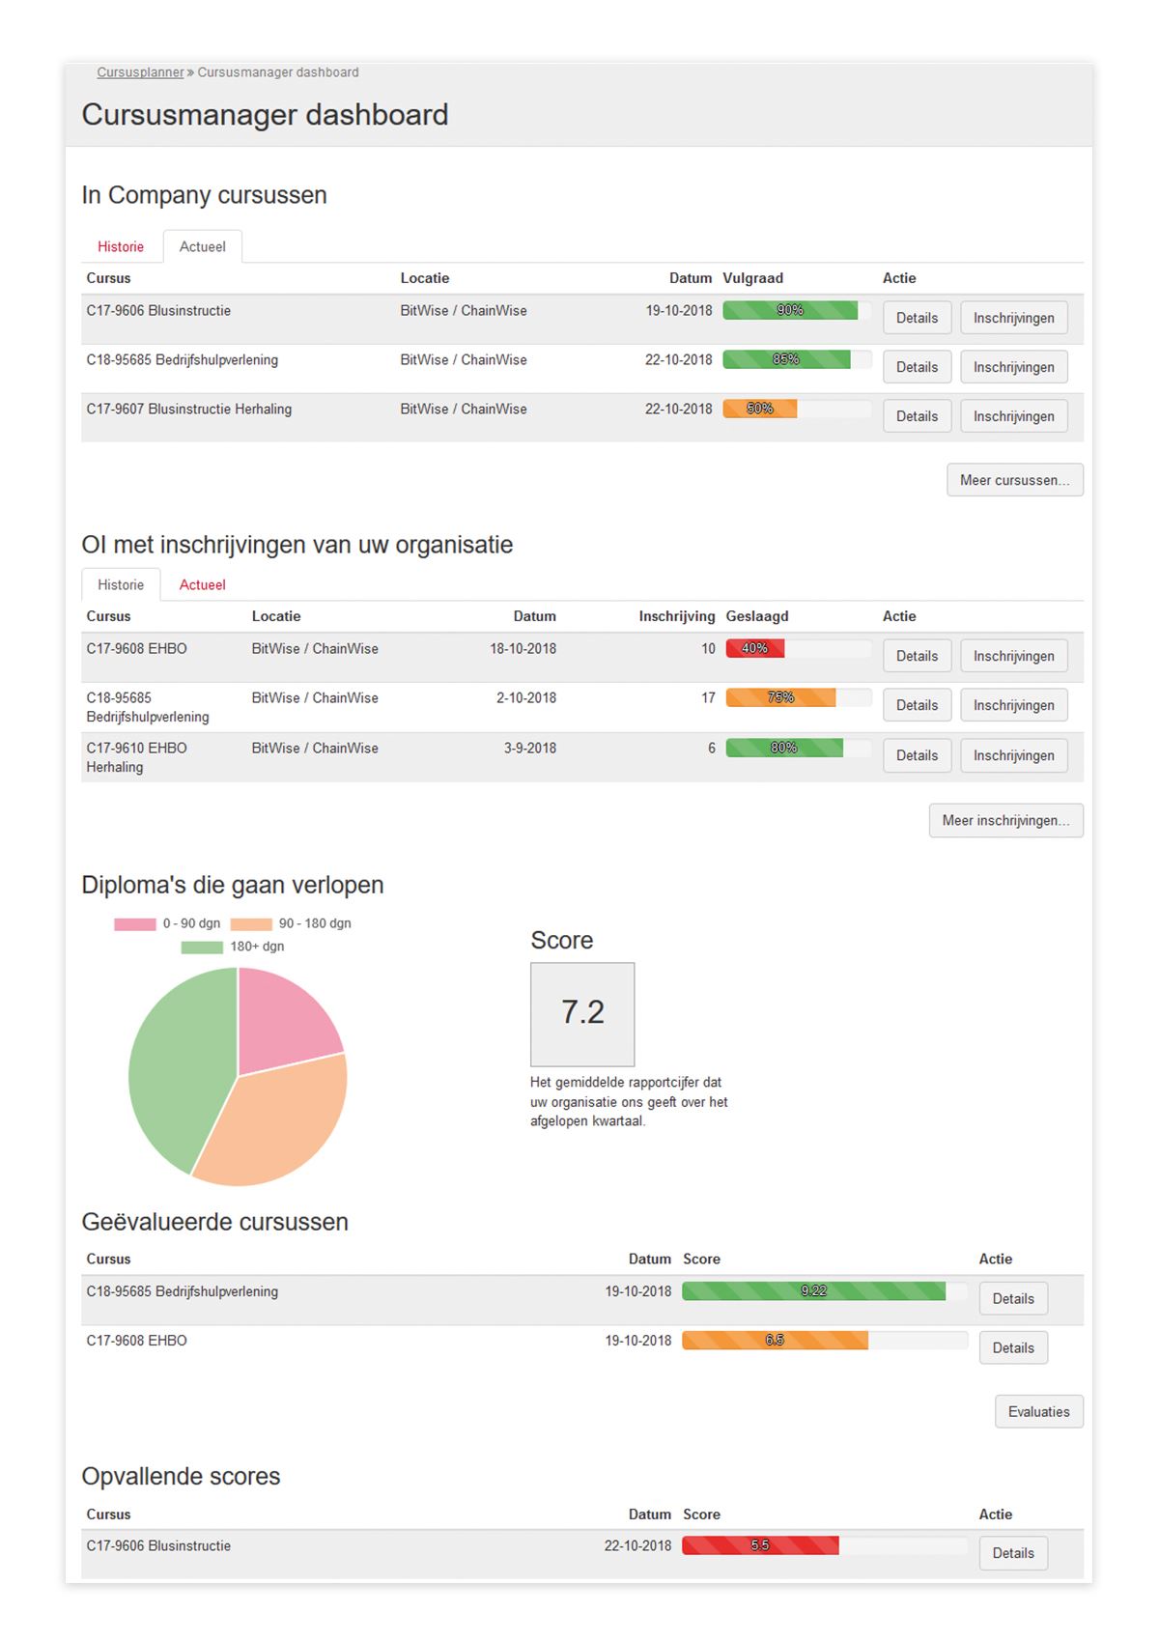
Task: Toggle the 0 - 90 dgn legend swatch
Action: pyautogui.click(x=135, y=924)
